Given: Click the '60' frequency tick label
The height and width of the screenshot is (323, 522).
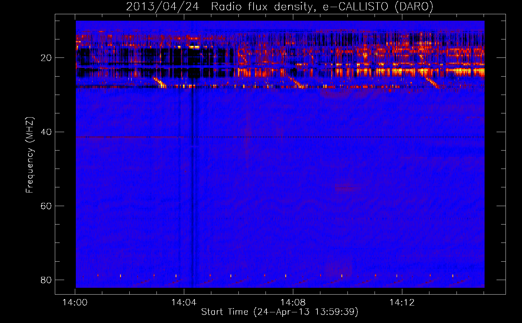Looking at the screenshot, I should tap(46, 206).
